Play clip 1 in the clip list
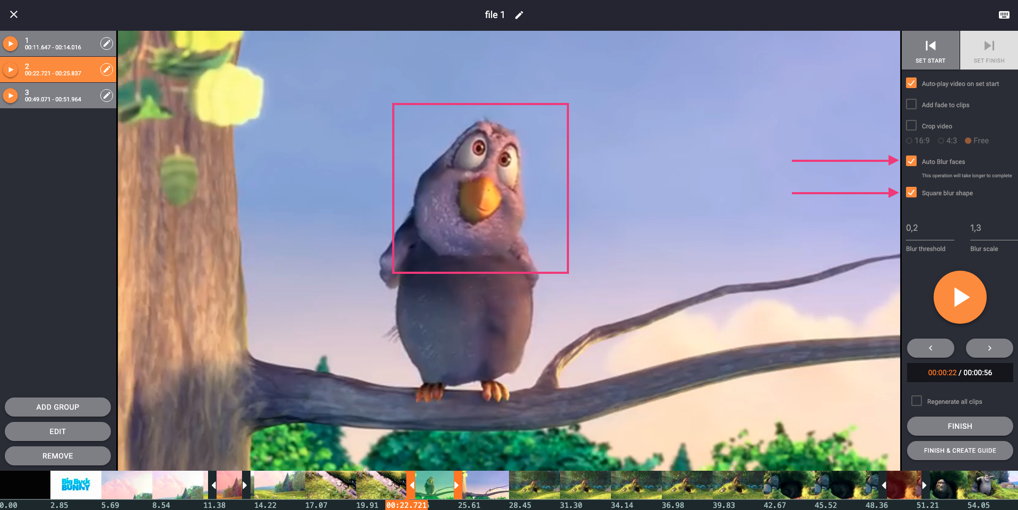 point(10,44)
